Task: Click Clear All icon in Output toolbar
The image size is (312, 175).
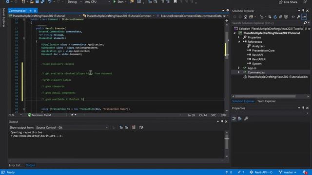Action: pyautogui.click(x=134, y=127)
